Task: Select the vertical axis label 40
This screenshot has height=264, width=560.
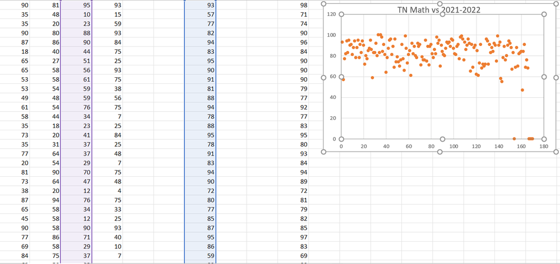Action: (x=333, y=97)
